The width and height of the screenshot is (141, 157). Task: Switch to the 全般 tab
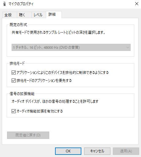click(8, 15)
